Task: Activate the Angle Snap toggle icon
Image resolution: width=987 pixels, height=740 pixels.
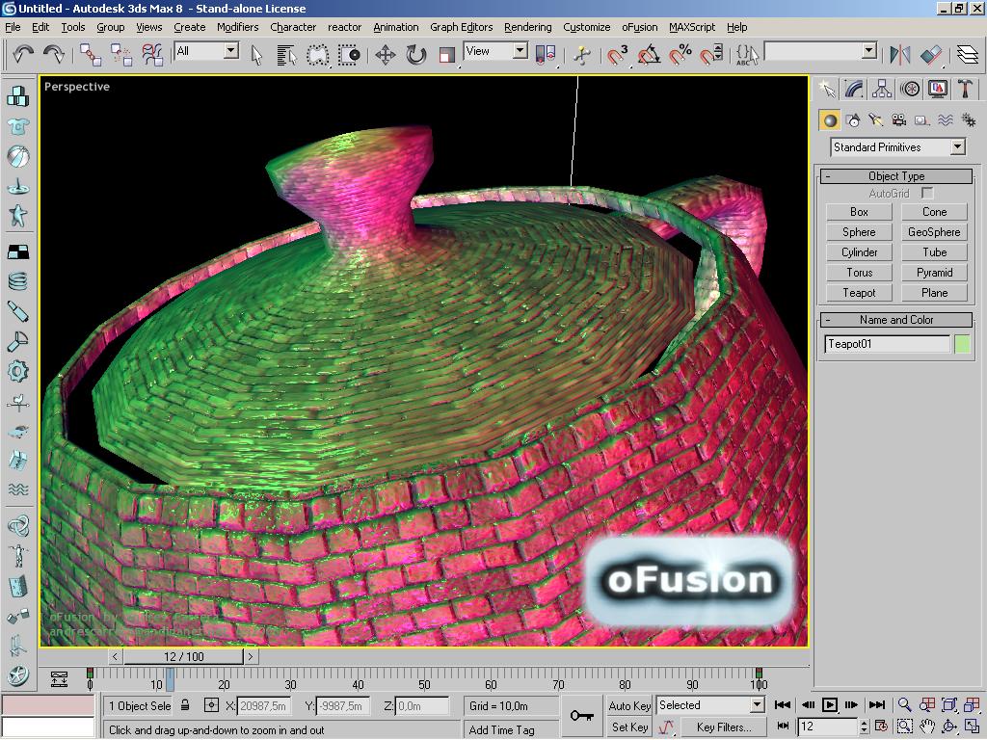Action: (x=649, y=55)
